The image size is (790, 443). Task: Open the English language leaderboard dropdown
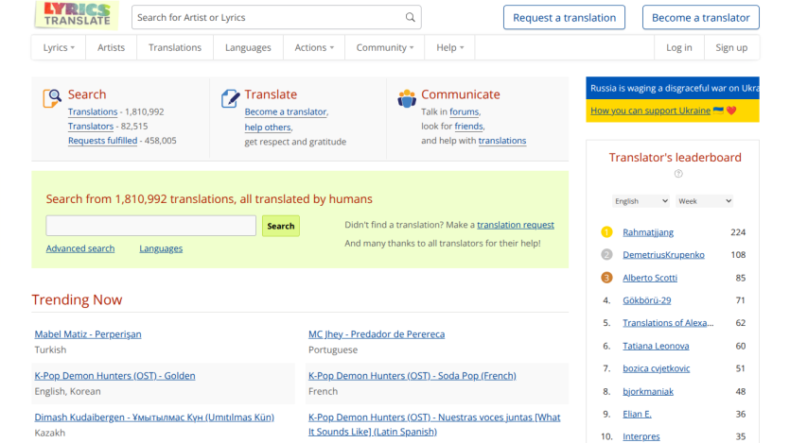(x=641, y=200)
